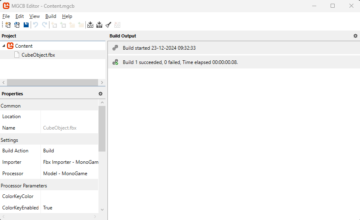Click the Clean broom toolbar icon

(108, 25)
